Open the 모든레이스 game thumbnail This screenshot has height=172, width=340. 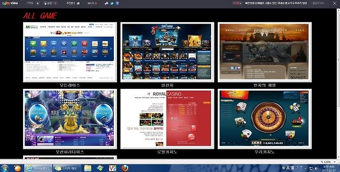click(70, 52)
